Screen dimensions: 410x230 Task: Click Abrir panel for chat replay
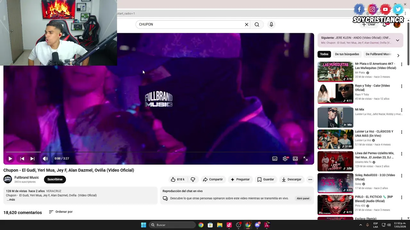coord(303,198)
